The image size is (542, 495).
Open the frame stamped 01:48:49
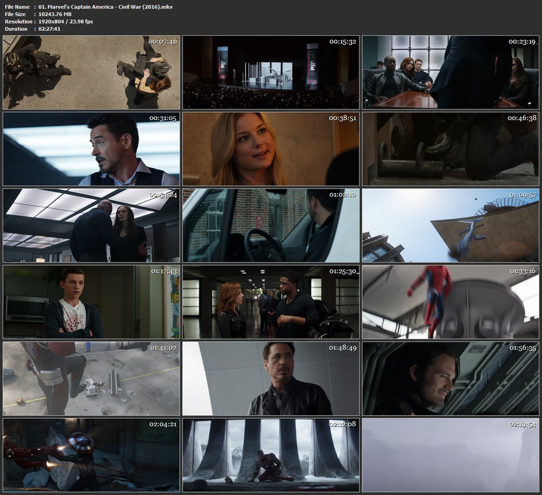tap(271, 379)
